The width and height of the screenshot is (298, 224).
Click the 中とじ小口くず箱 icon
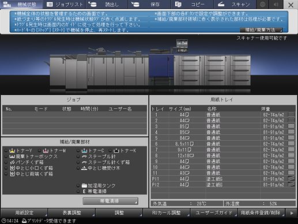tap(12, 168)
